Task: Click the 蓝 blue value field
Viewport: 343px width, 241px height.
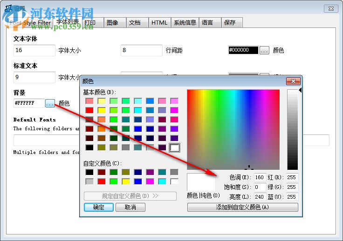Action: point(292,197)
